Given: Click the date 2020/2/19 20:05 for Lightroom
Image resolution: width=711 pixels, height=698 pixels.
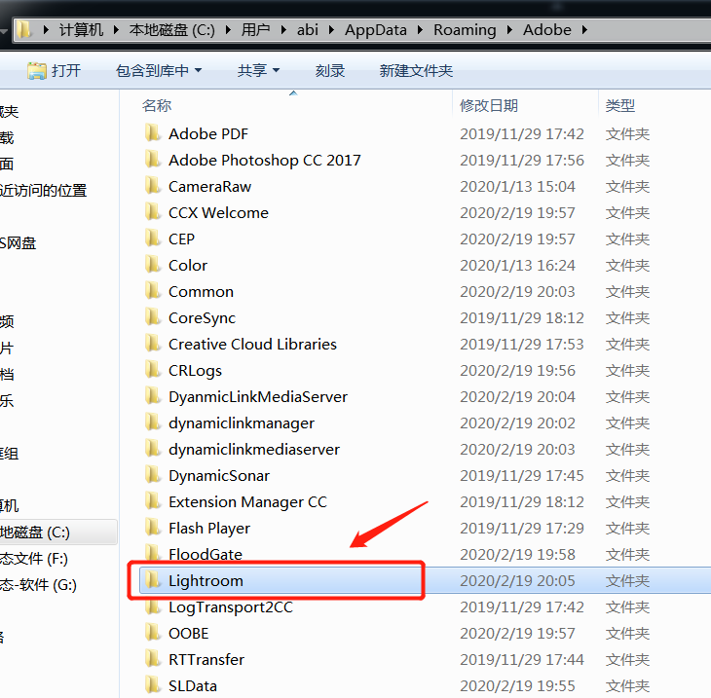Looking at the screenshot, I should (517, 580).
